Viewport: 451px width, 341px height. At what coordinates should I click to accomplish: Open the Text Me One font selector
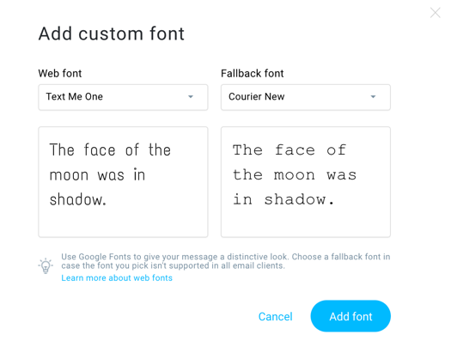pos(123,97)
